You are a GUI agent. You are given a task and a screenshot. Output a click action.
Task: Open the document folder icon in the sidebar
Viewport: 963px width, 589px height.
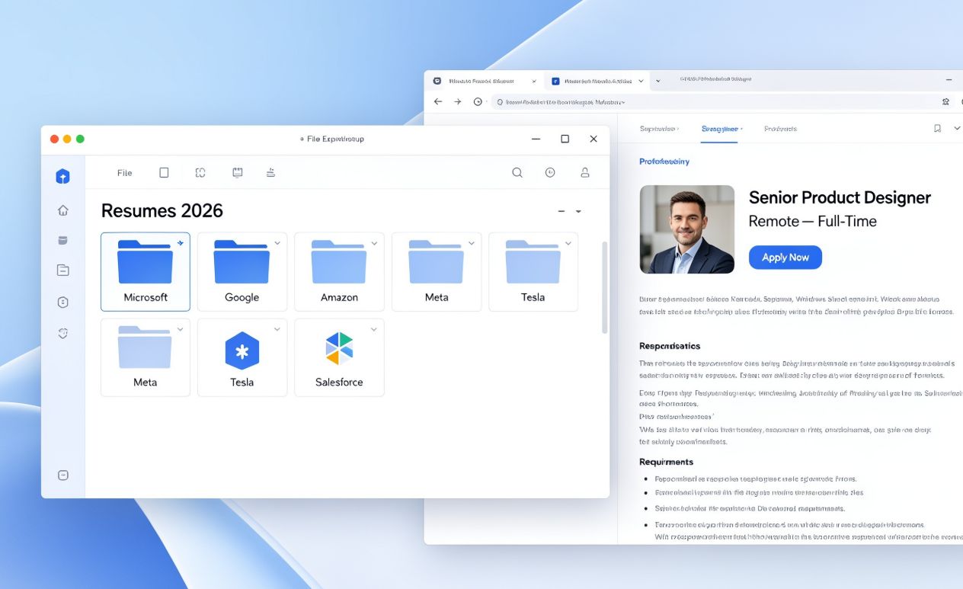[x=63, y=270]
